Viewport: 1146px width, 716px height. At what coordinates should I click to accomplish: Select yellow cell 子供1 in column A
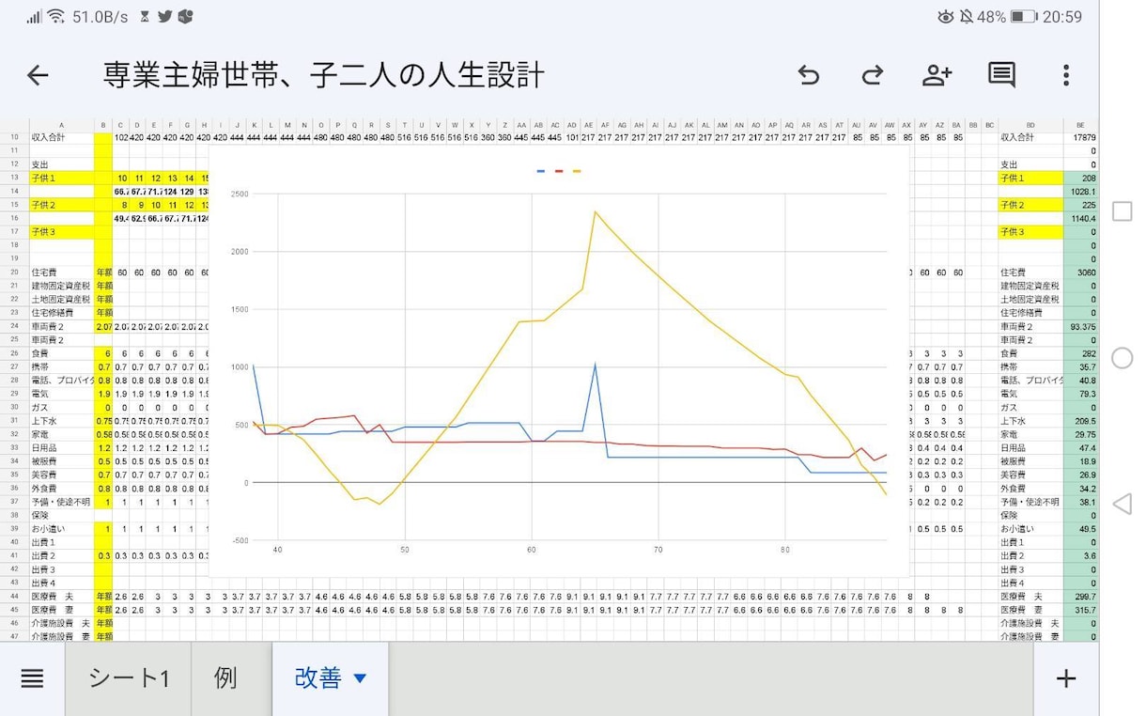click(x=62, y=178)
